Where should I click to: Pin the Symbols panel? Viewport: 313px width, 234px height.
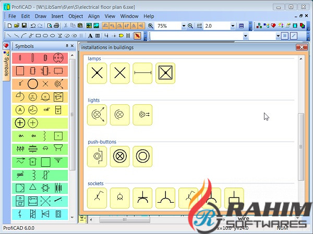pos(67,46)
